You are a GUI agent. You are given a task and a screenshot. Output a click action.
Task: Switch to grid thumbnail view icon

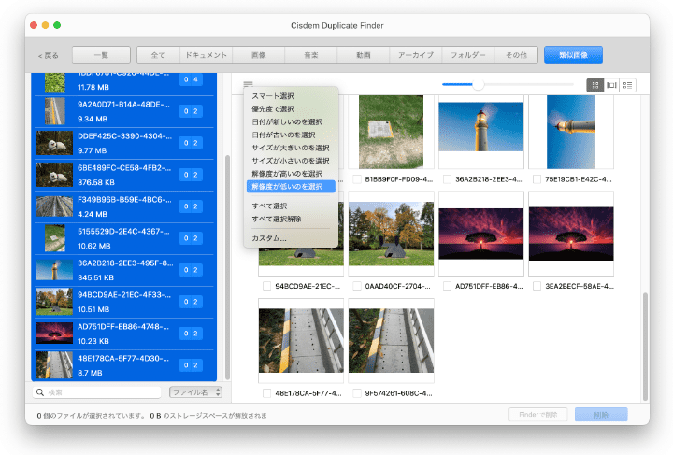point(594,85)
